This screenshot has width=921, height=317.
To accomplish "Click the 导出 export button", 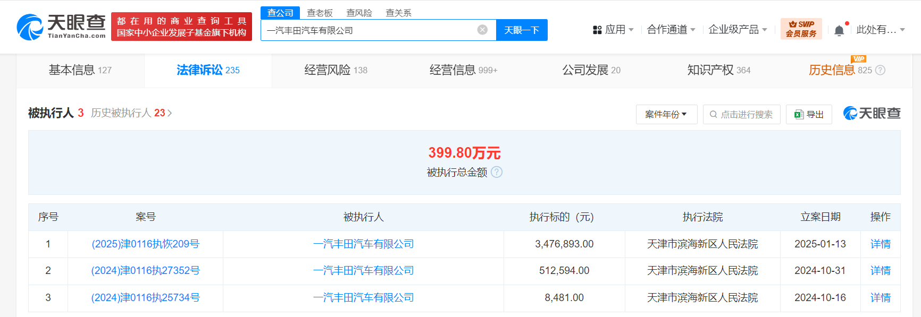I will pos(809,114).
